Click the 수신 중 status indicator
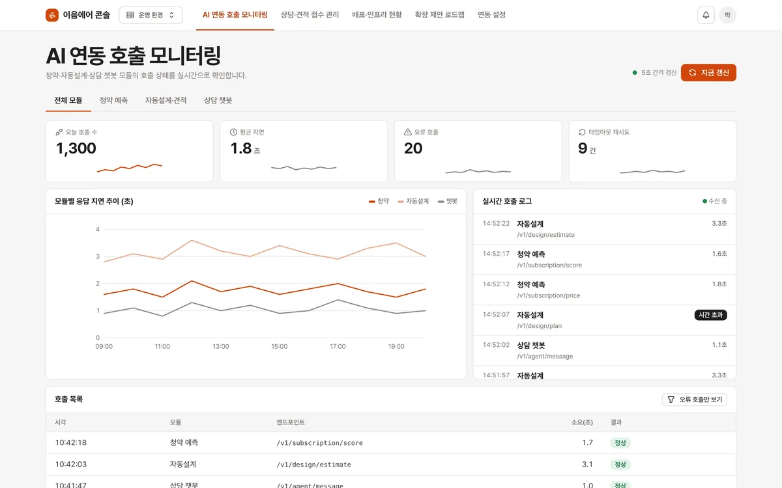 tap(715, 201)
